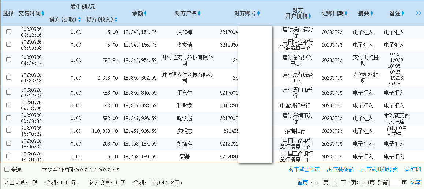This screenshot has height=189, width=424.
Task: Click remark 索玛花支教-吴洪莲
Action: (x=397, y=118)
